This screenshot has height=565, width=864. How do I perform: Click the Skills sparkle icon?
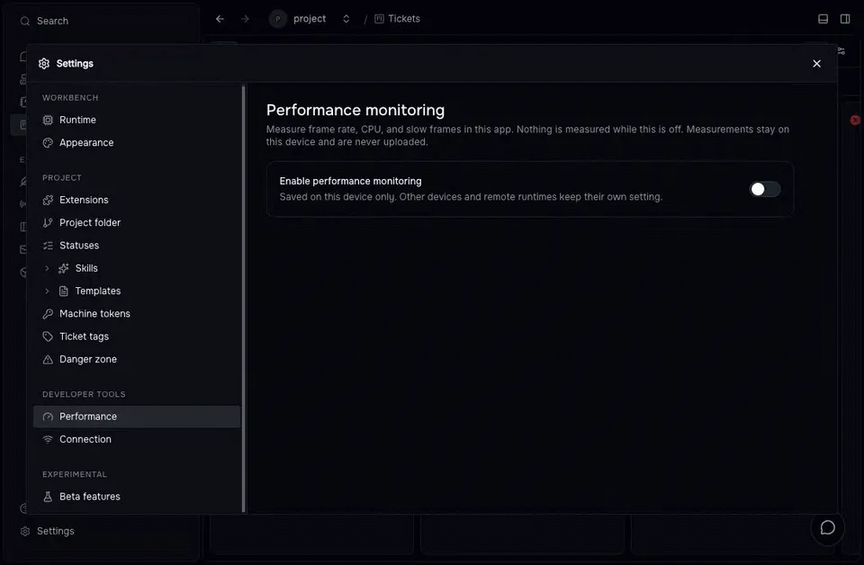pos(64,268)
